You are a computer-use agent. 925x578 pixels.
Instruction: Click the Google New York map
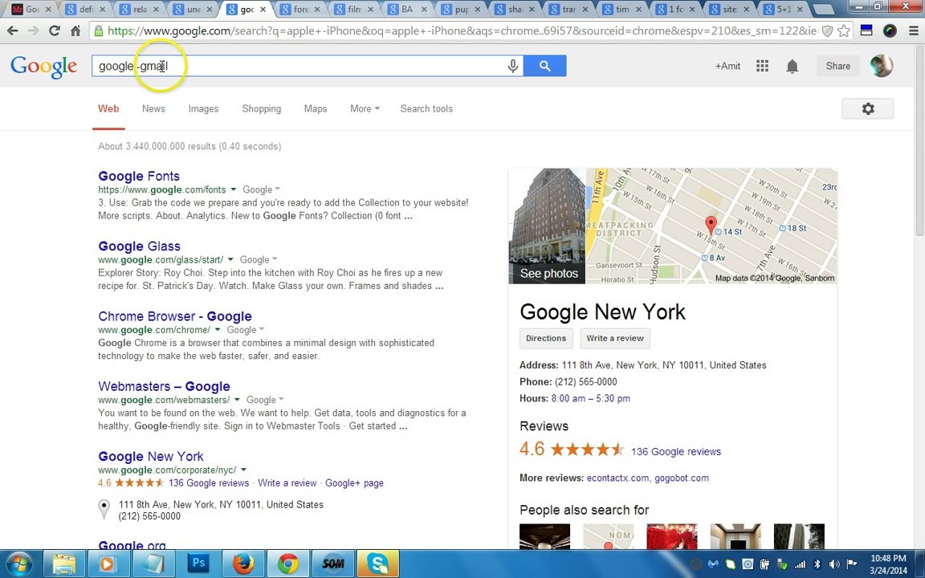tap(711, 226)
